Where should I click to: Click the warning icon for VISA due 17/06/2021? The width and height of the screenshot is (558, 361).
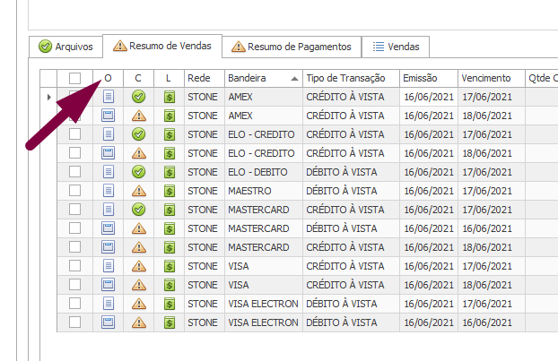pos(138,266)
